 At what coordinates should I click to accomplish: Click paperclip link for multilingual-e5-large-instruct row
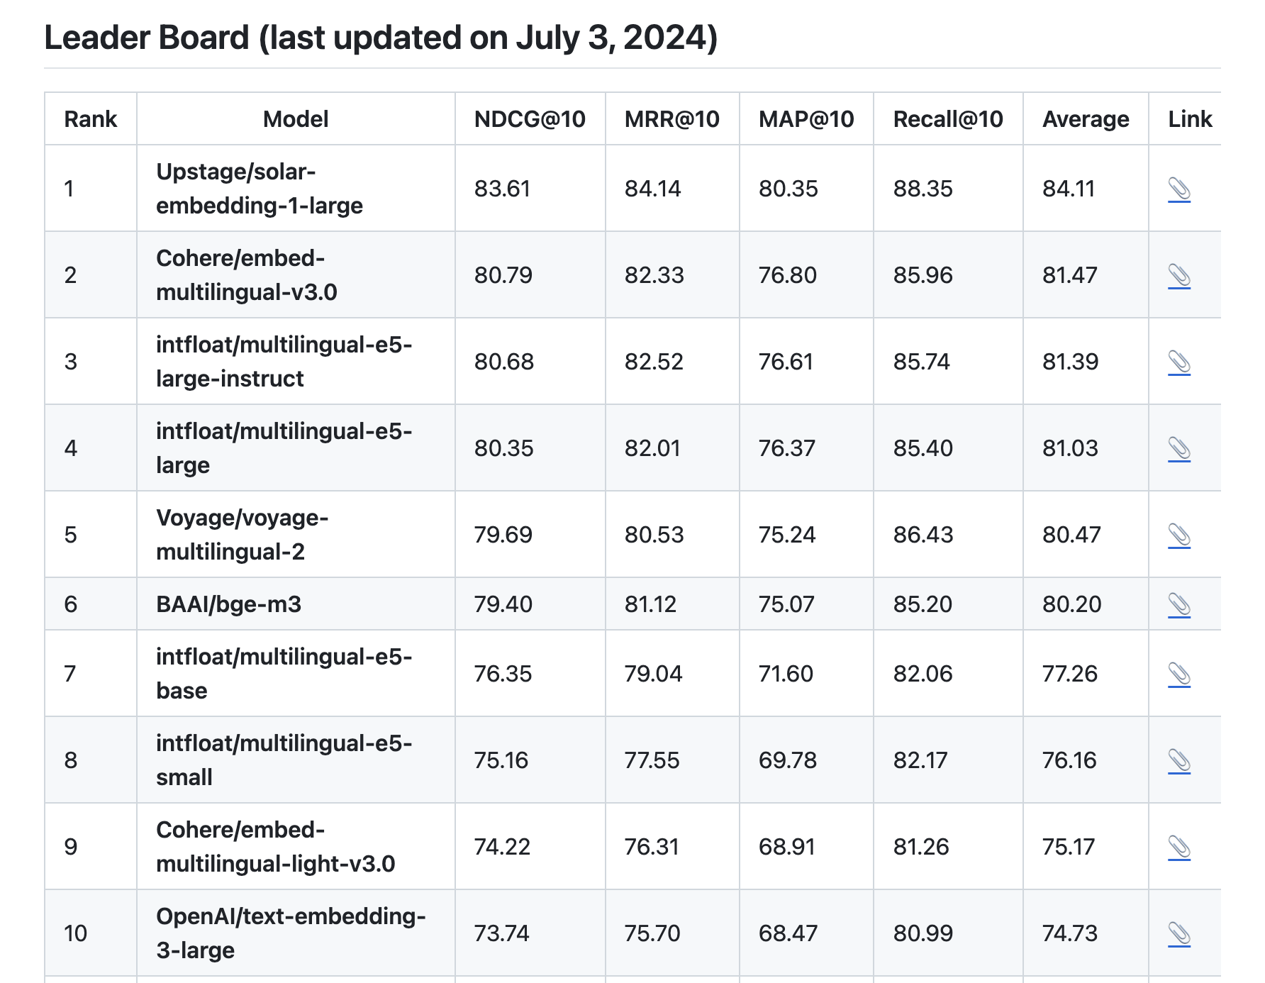pyautogui.click(x=1178, y=362)
